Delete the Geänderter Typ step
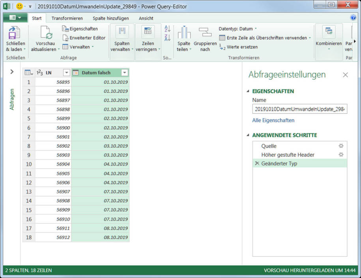Screen dimensions: 361x278 tap(258, 162)
